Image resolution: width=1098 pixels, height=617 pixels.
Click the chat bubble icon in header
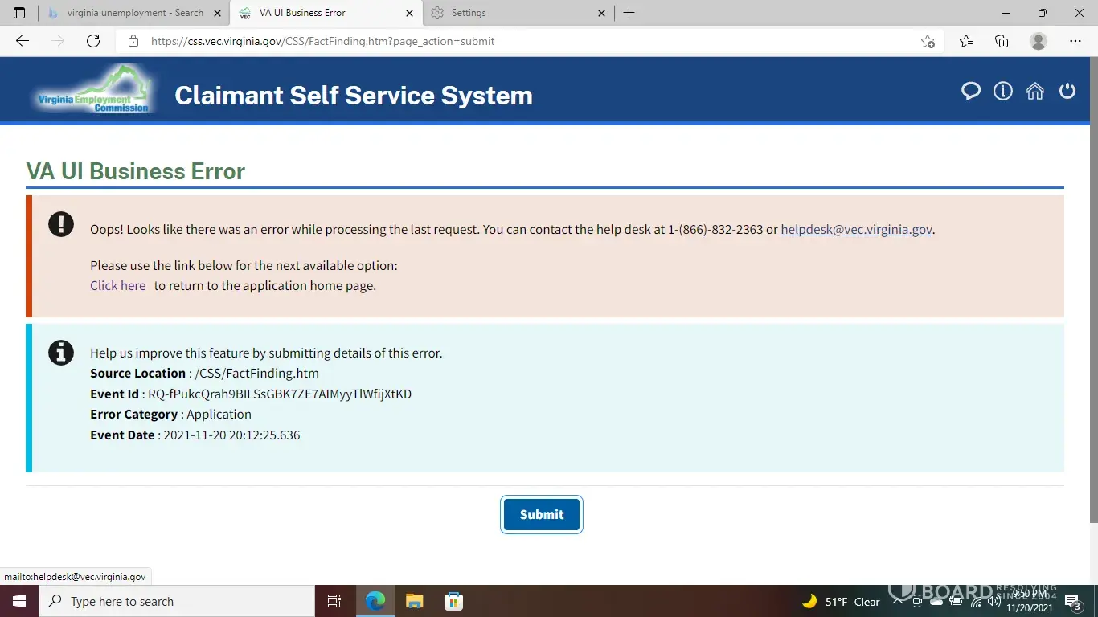(x=971, y=92)
